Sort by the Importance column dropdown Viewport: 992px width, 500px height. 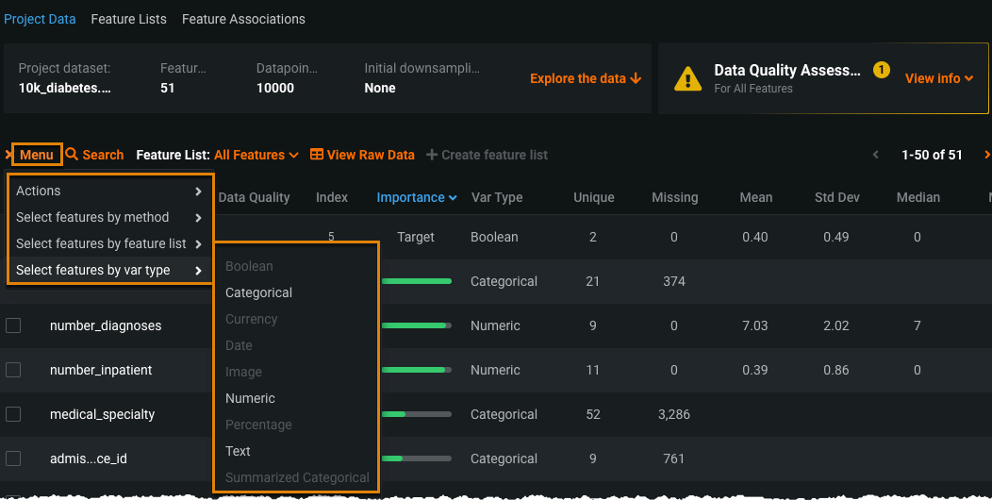click(416, 197)
